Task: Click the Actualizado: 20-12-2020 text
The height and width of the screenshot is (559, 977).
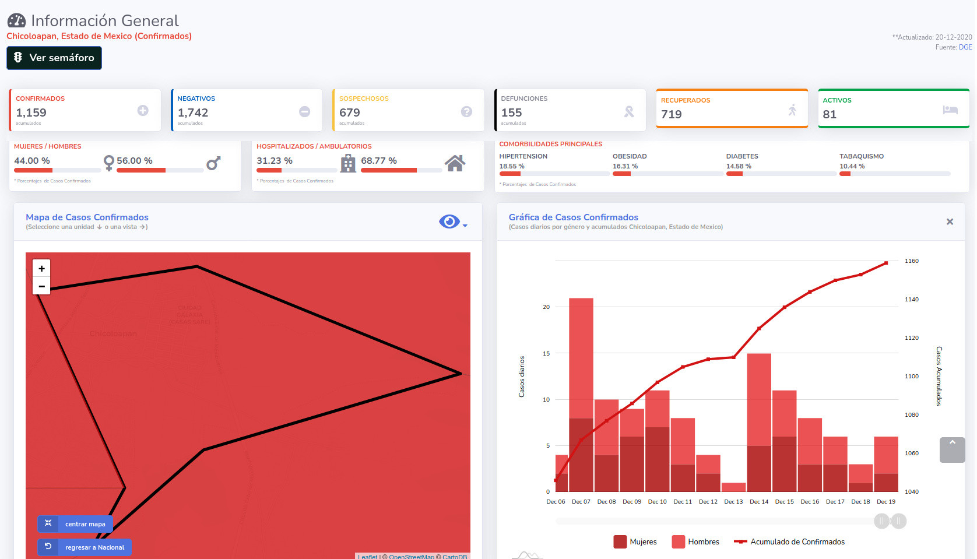Action: (x=932, y=37)
